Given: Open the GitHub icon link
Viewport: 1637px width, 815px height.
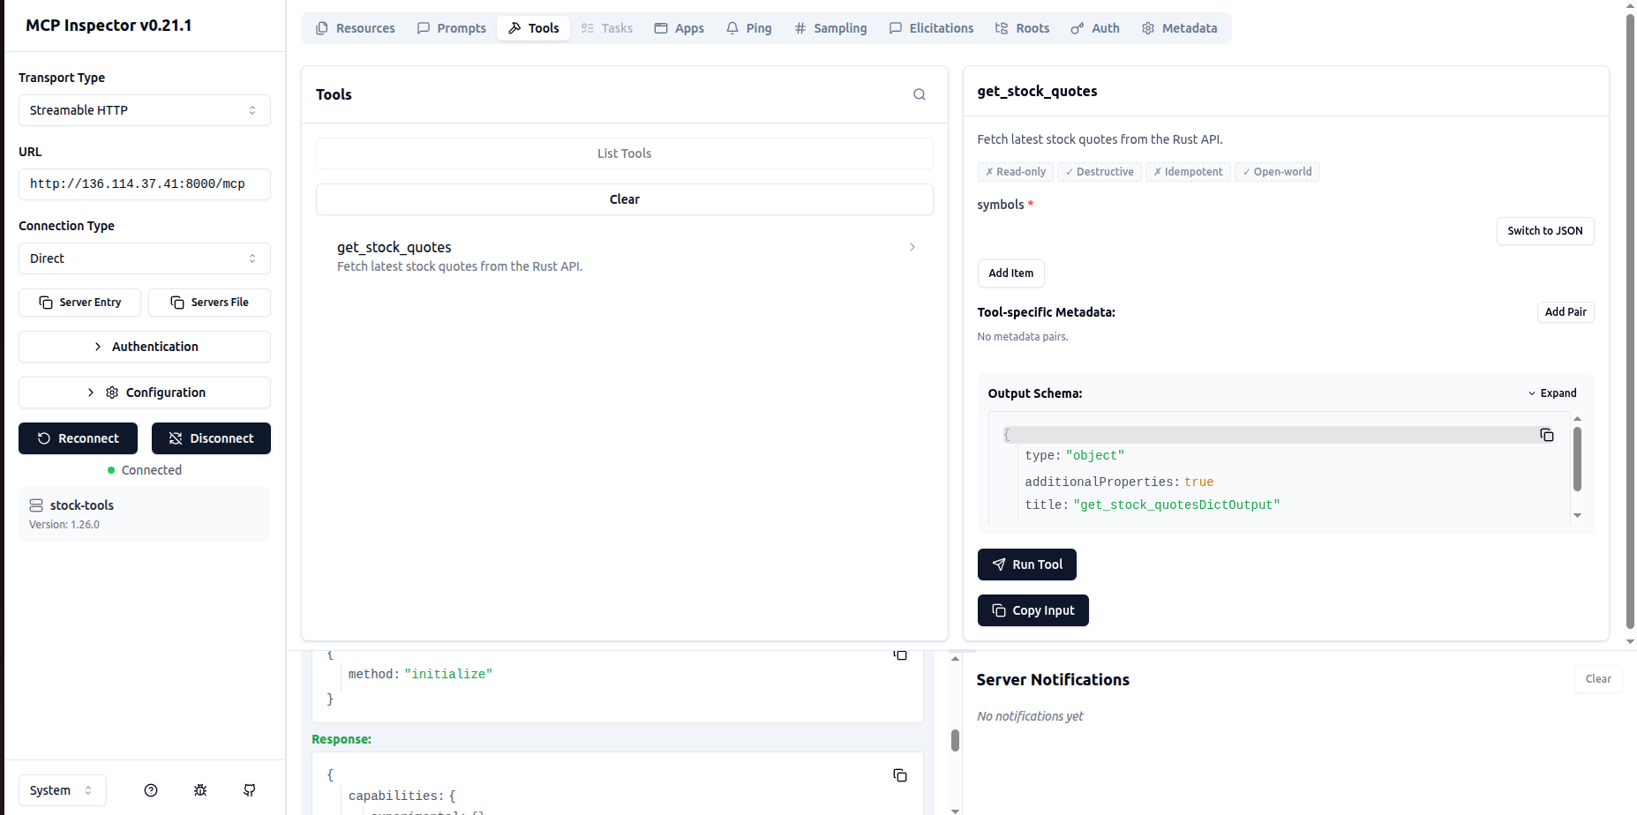Looking at the screenshot, I should point(250,790).
